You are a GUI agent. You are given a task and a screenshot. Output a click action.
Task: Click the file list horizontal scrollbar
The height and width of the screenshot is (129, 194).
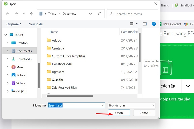(70, 96)
